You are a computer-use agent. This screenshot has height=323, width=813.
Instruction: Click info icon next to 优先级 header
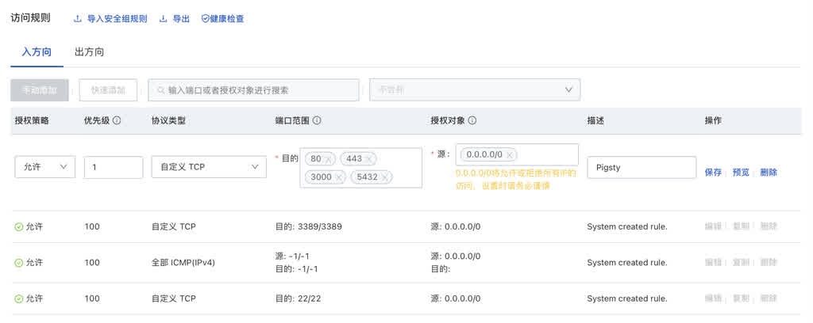[117, 120]
